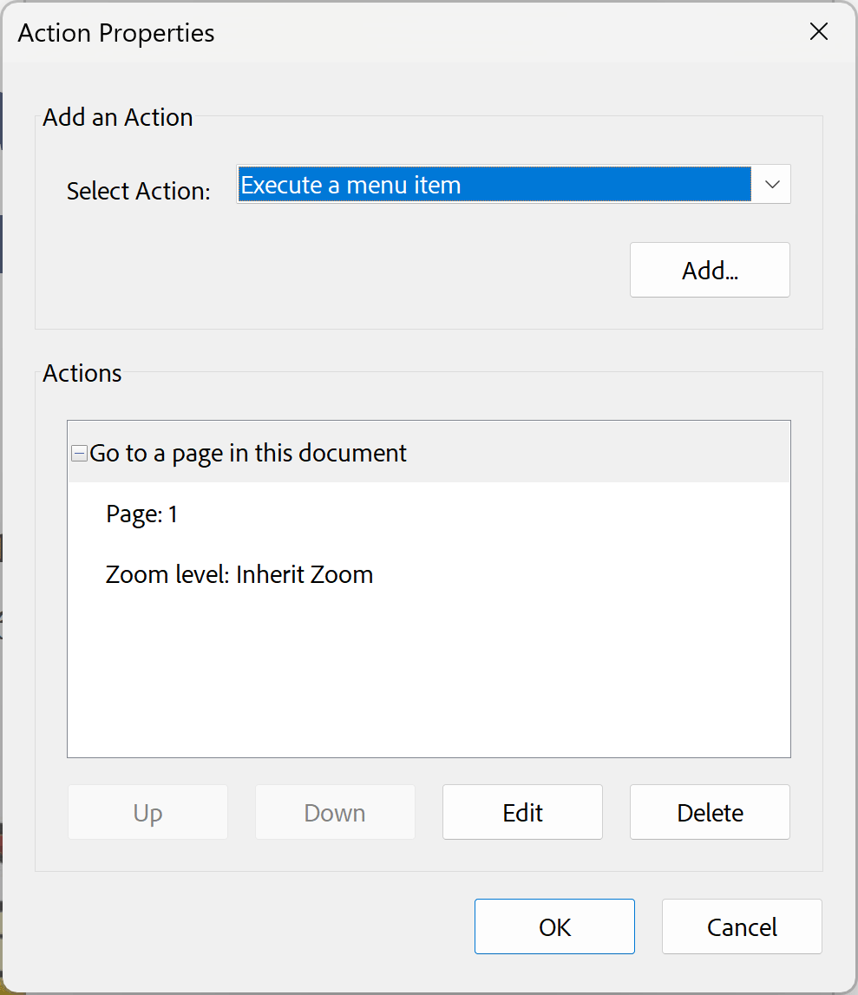Click the Add button
The width and height of the screenshot is (858, 995).
(709, 270)
